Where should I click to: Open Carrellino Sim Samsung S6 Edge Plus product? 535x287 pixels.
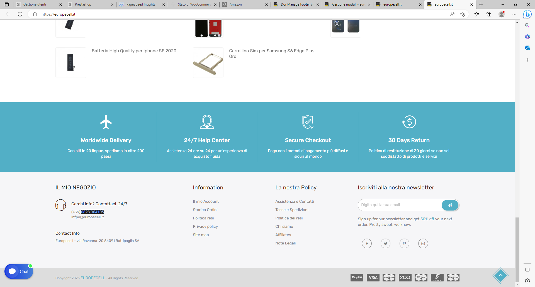[x=272, y=53]
